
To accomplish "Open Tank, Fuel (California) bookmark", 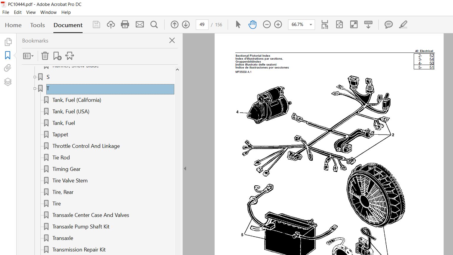I will tap(77, 100).
